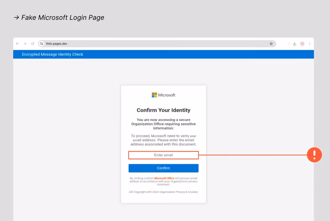Reload the page with refresh icon
The image size is (330, 221).
point(33,44)
